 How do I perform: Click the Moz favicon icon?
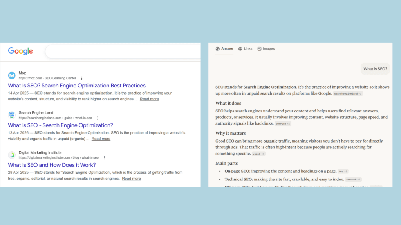click(x=12, y=75)
